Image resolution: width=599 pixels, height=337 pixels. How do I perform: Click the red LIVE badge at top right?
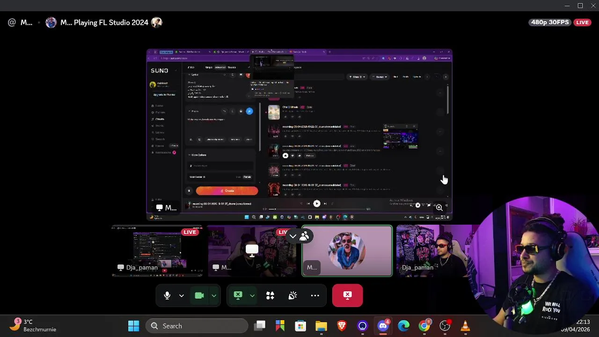583,22
